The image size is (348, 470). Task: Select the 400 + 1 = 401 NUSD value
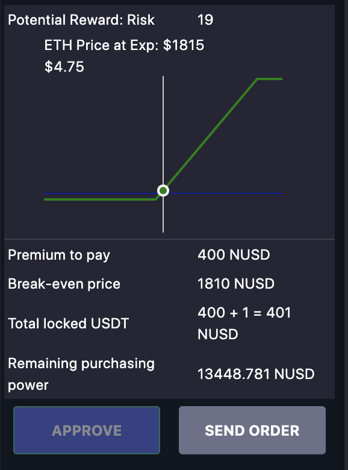[x=244, y=323]
